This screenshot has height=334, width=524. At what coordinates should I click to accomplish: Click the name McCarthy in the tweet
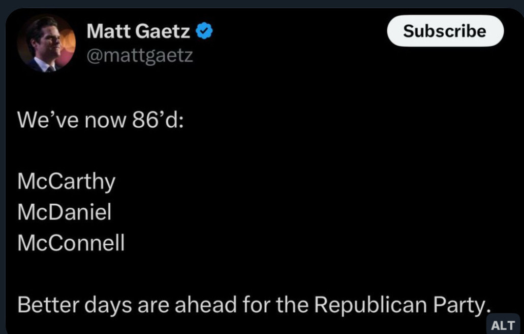[x=67, y=181]
